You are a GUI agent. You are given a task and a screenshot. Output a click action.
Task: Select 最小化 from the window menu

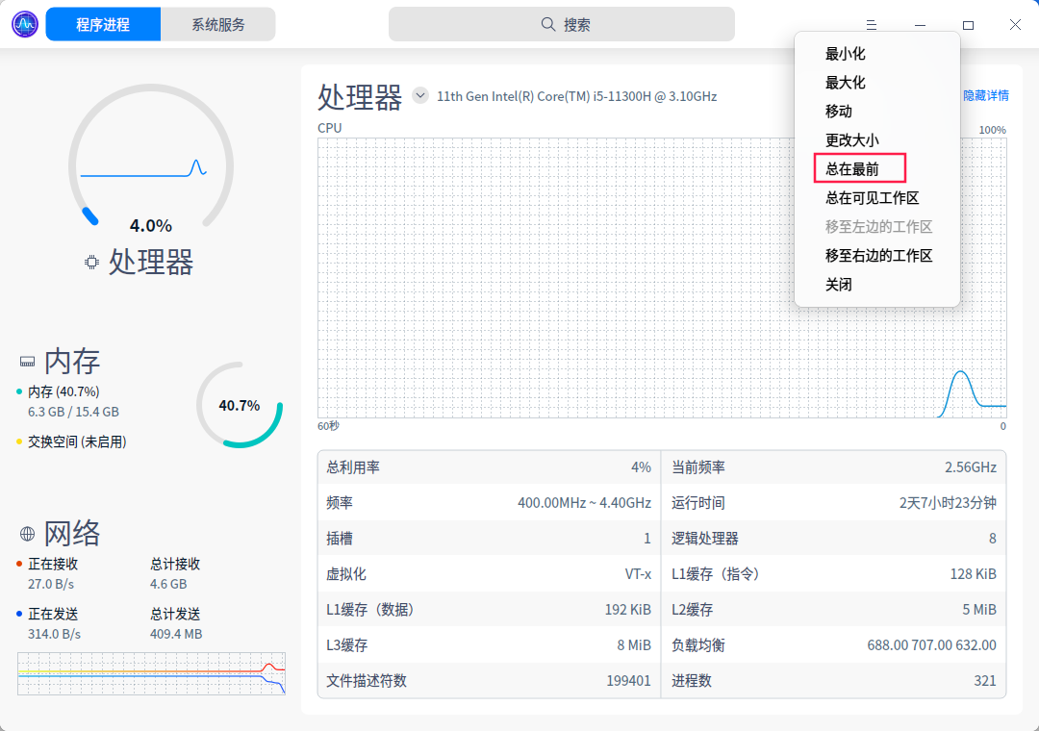click(845, 54)
